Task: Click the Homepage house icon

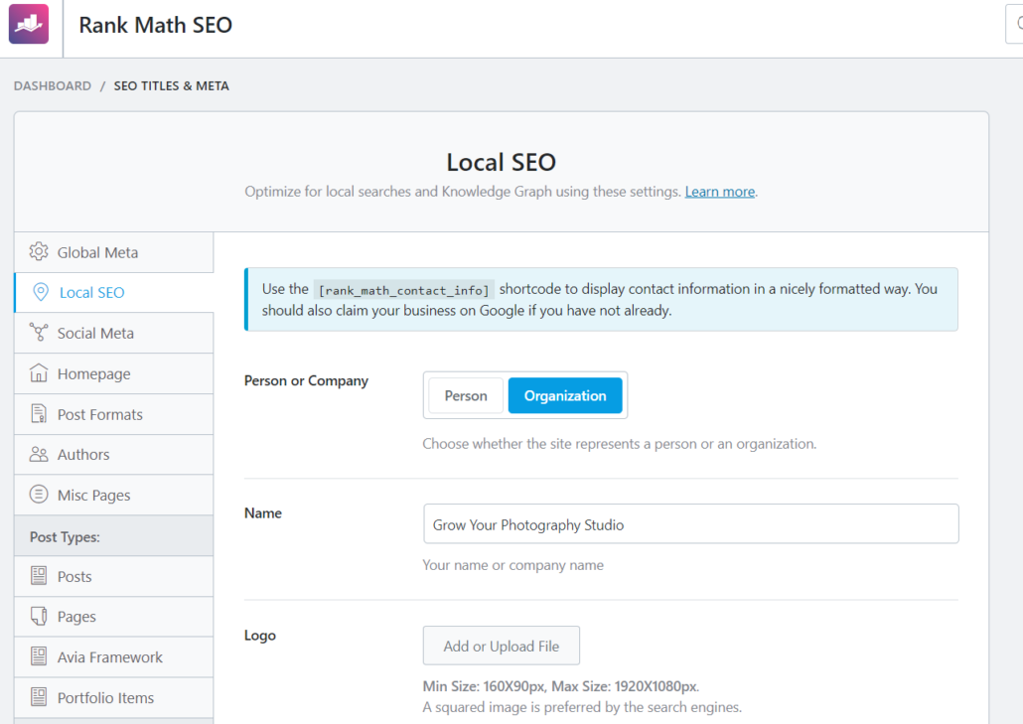Action: click(x=39, y=373)
